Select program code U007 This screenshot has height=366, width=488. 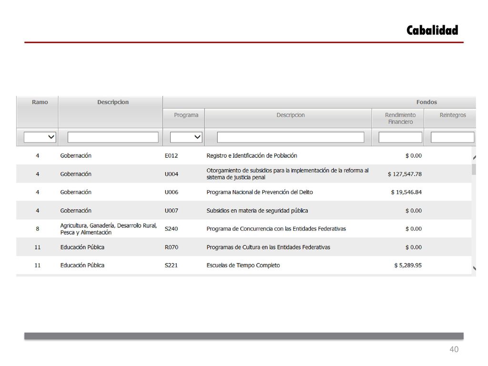[172, 210]
